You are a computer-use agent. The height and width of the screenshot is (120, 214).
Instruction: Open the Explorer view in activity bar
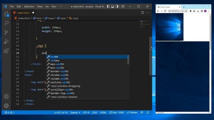[6, 14]
